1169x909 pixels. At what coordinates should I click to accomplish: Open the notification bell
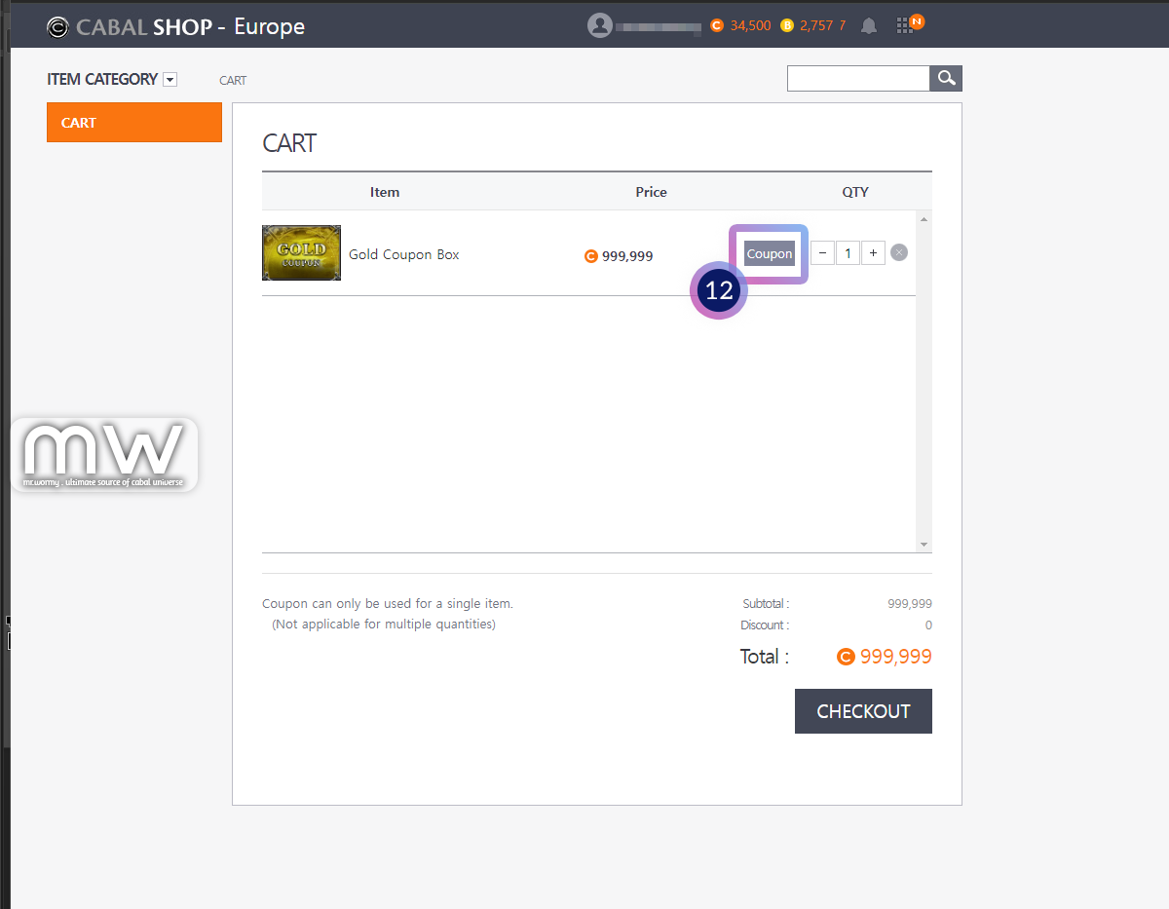(x=869, y=26)
